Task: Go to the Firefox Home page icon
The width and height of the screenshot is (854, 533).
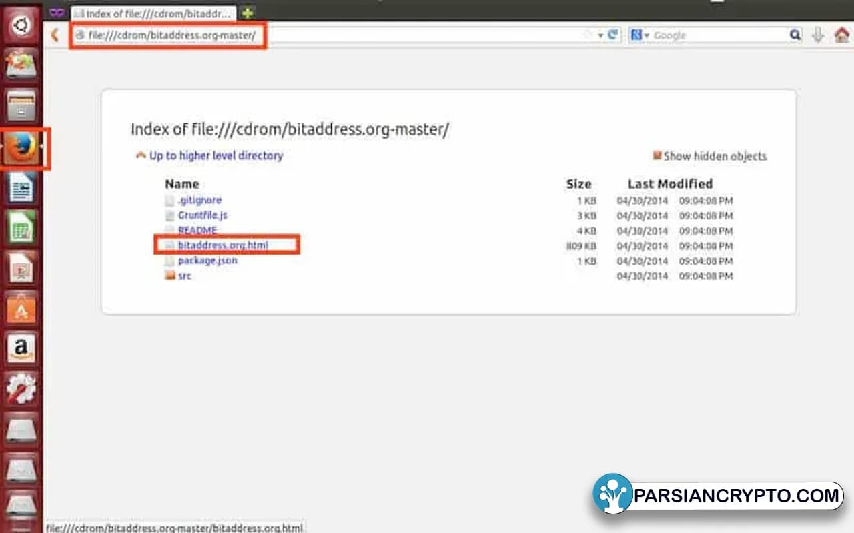Action: [x=841, y=35]
